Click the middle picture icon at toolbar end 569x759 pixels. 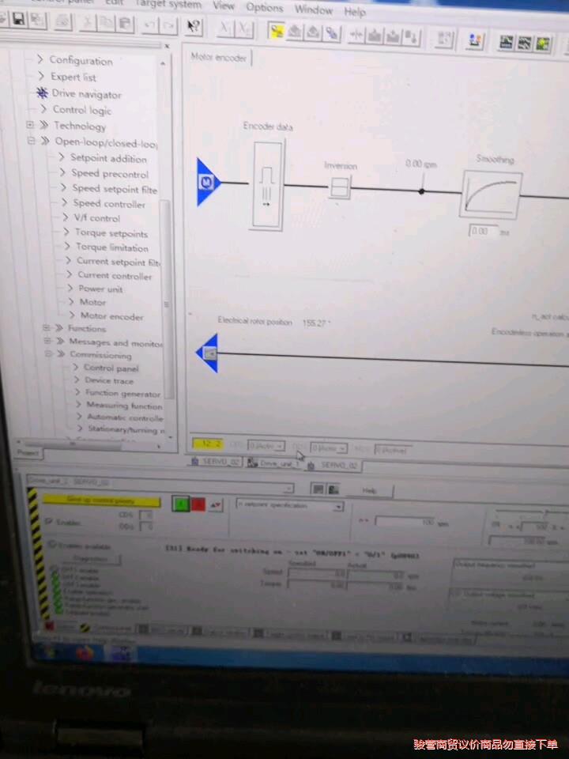click(525, 43)
